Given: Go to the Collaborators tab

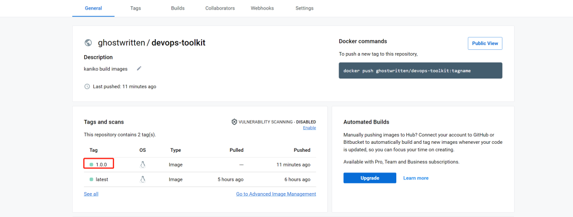Looking at the screenshot, I should 220,8.
